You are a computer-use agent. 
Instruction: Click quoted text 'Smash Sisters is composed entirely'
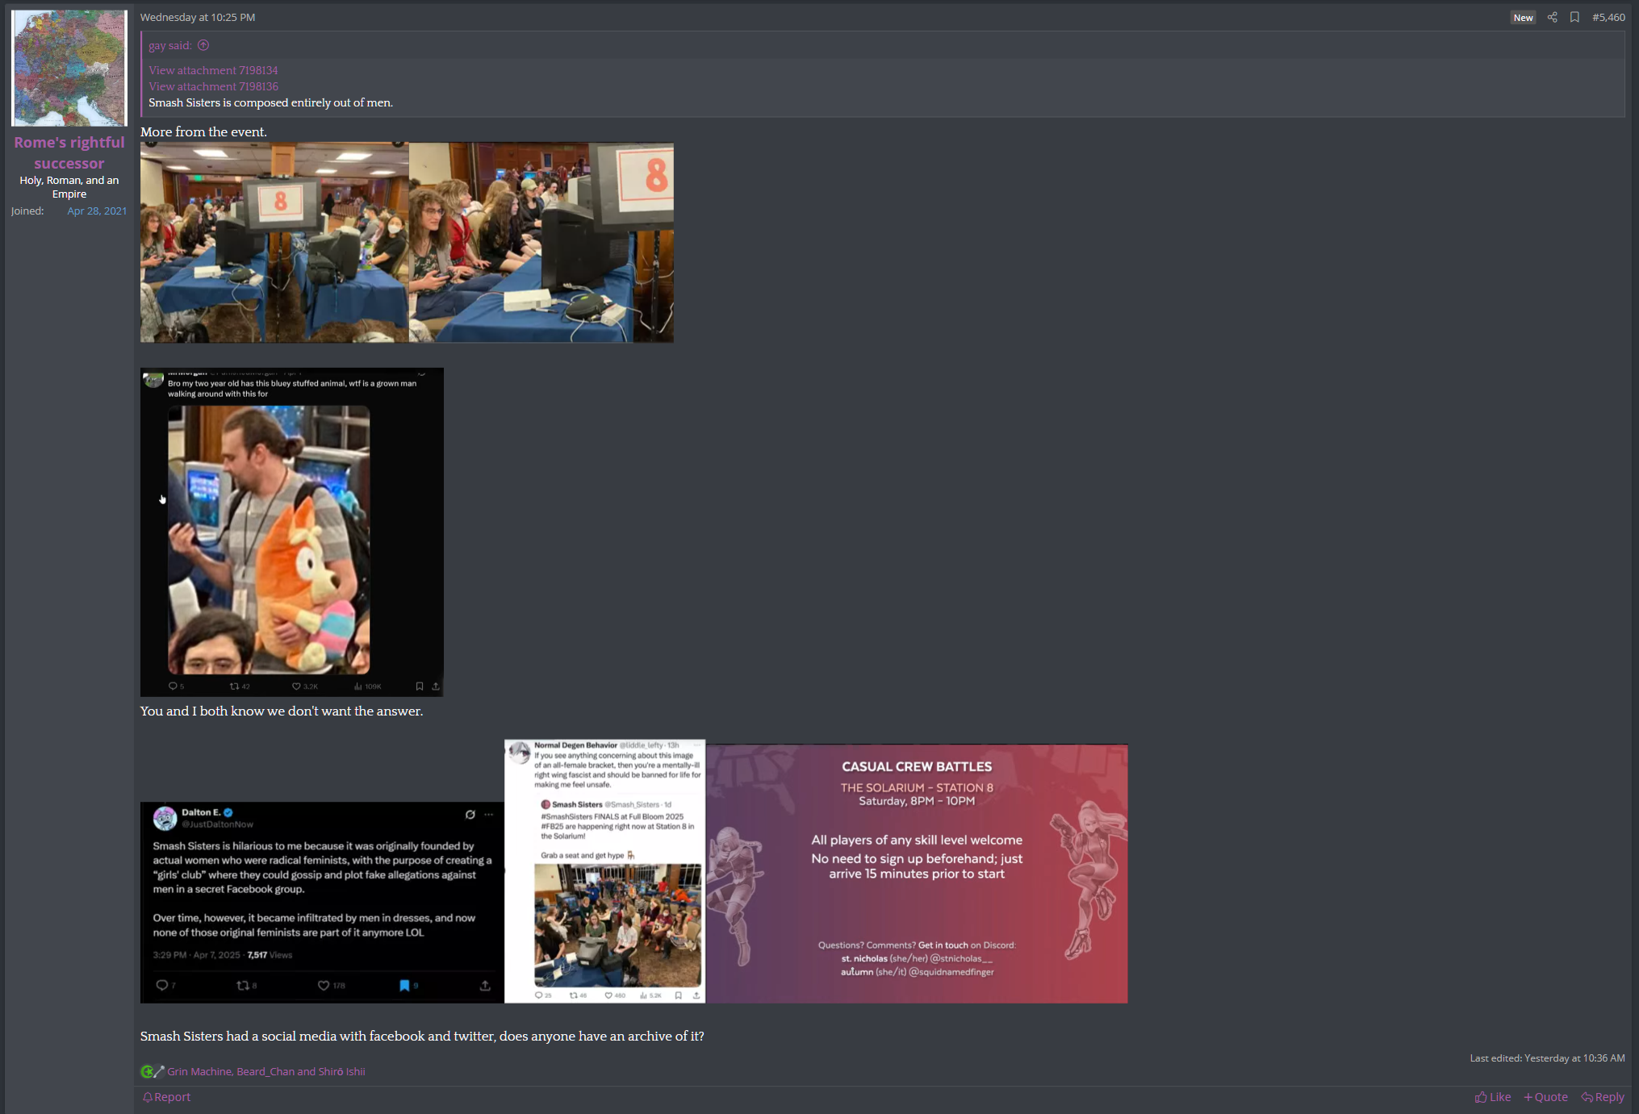(x=270, y=102)
